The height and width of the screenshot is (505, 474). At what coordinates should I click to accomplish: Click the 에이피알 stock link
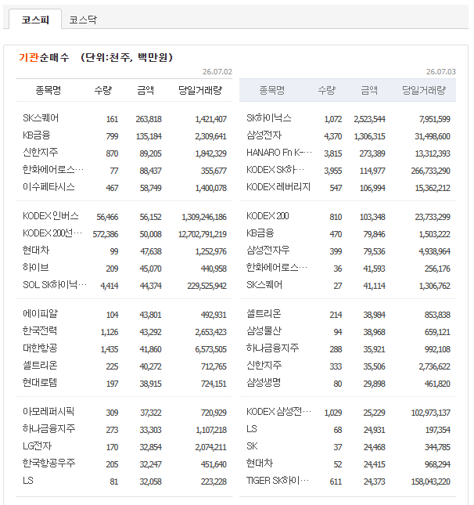point(40,314)
